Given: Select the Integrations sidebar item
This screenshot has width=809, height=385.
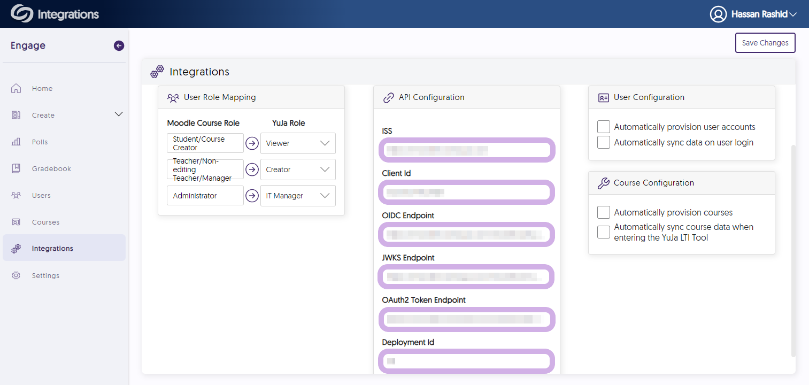Looking at the screenshot, I should (64, 248).
